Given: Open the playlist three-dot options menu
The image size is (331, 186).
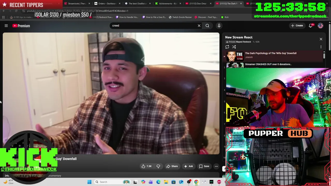Looking at the screenshot, I should 321,47.
